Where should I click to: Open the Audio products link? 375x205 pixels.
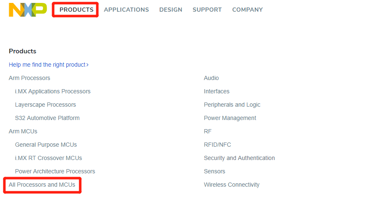tap(211, 78)
